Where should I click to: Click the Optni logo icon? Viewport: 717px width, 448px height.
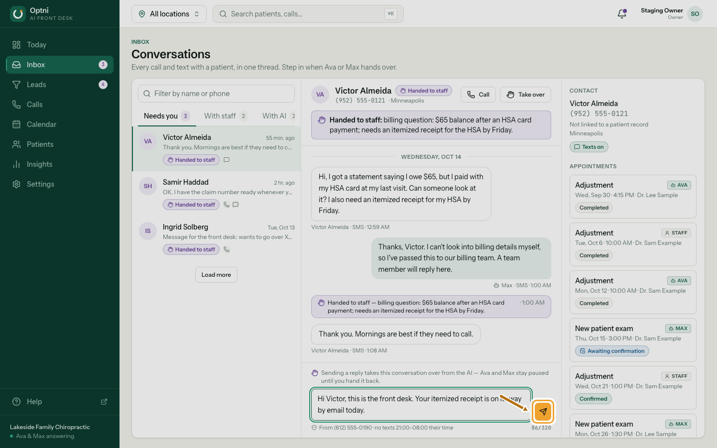click(x=18, y=14)
